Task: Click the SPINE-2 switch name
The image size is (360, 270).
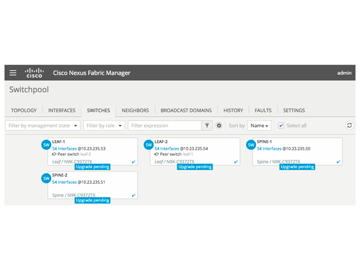Action: pyautogui.click(x=60, y=175)
